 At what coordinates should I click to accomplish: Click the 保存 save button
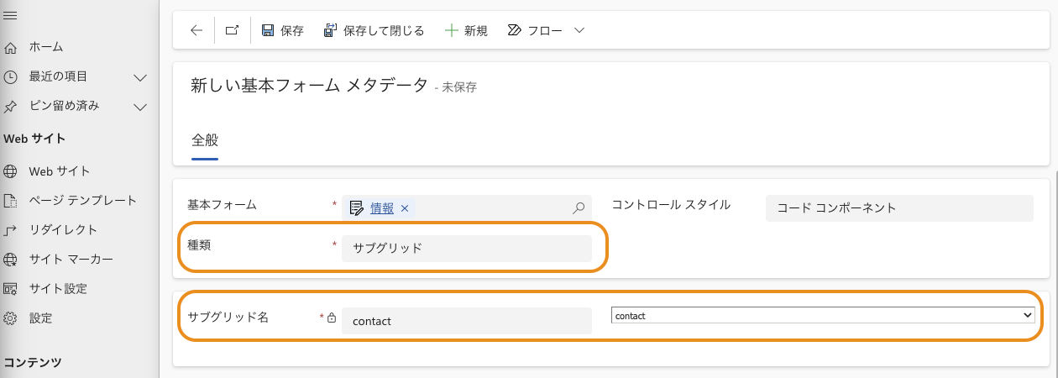click(x=282, y=30)
